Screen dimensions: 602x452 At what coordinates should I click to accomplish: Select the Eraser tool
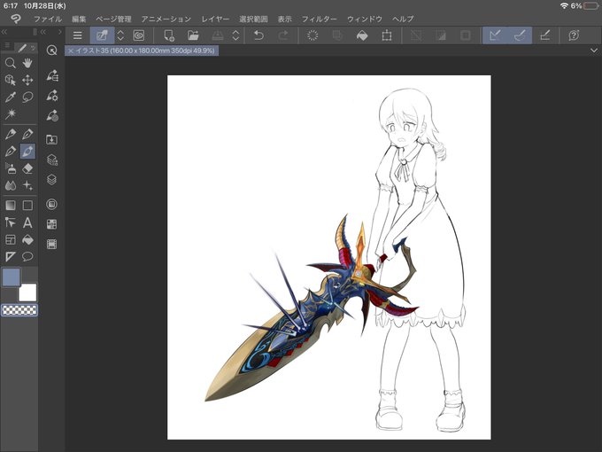click(x=27, y=168)
